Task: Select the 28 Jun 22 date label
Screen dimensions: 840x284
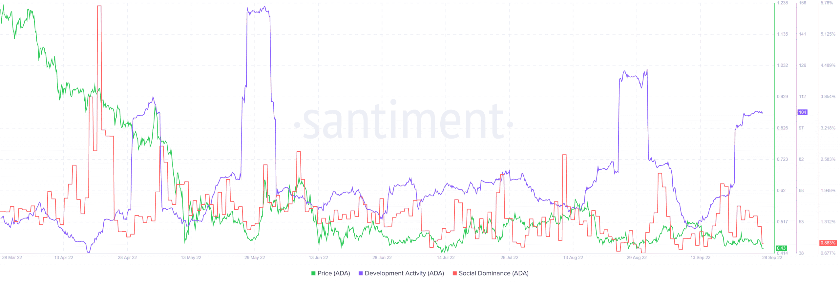Action: tap(382, 258)
